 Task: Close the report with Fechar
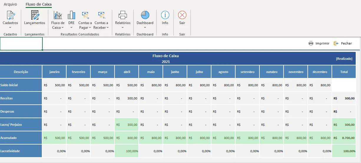tap(343, 43)
